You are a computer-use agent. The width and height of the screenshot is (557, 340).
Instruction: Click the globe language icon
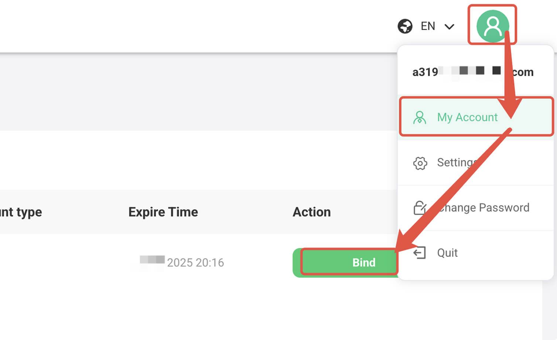click(x=405, y=26)
